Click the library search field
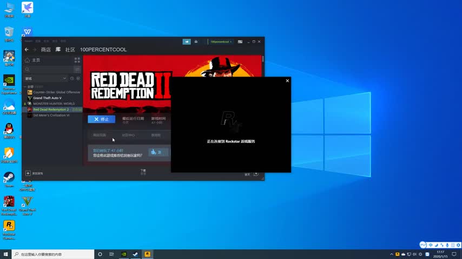 coord(48,70)
